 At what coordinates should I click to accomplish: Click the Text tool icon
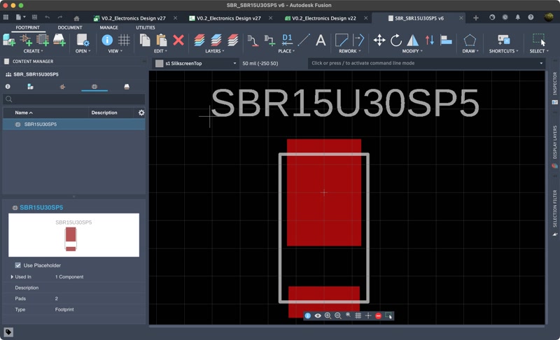pos(321,41)
